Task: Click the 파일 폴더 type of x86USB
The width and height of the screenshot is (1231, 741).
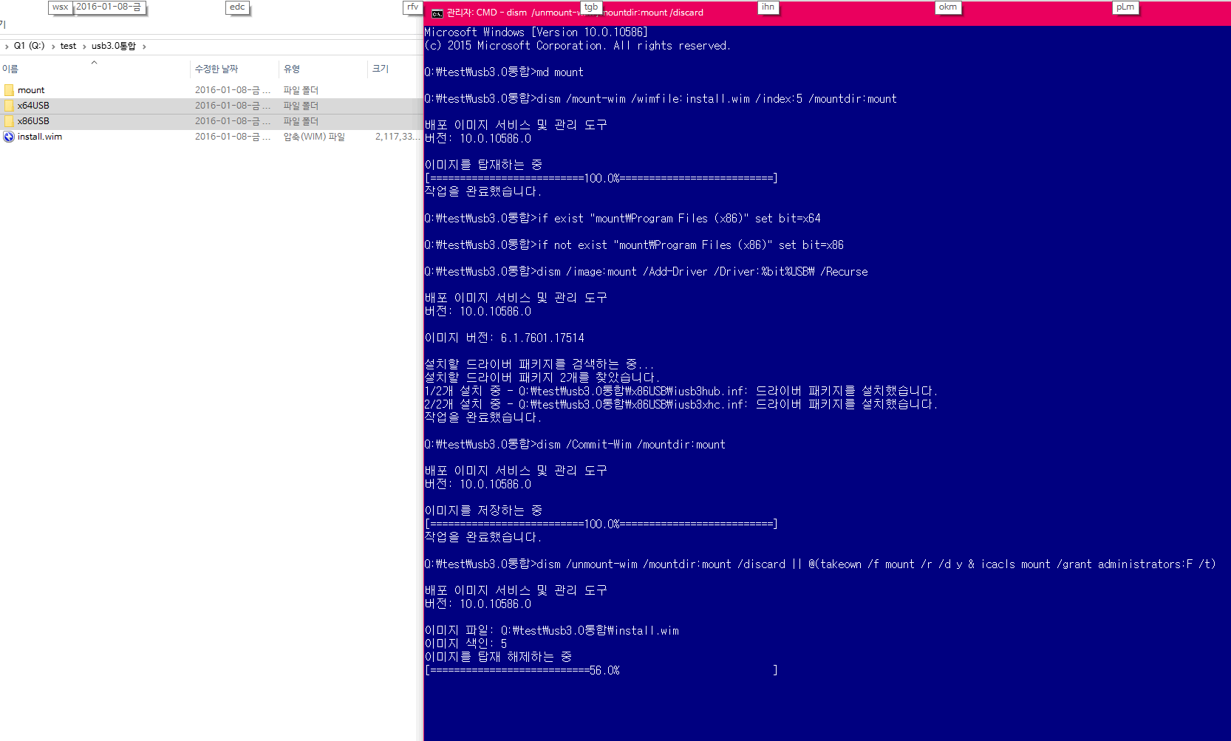Action: pos(301,121)
